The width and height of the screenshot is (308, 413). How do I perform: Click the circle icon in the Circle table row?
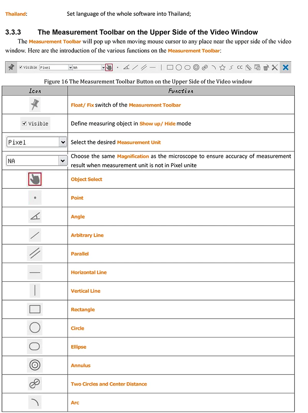tap(35, 327)
